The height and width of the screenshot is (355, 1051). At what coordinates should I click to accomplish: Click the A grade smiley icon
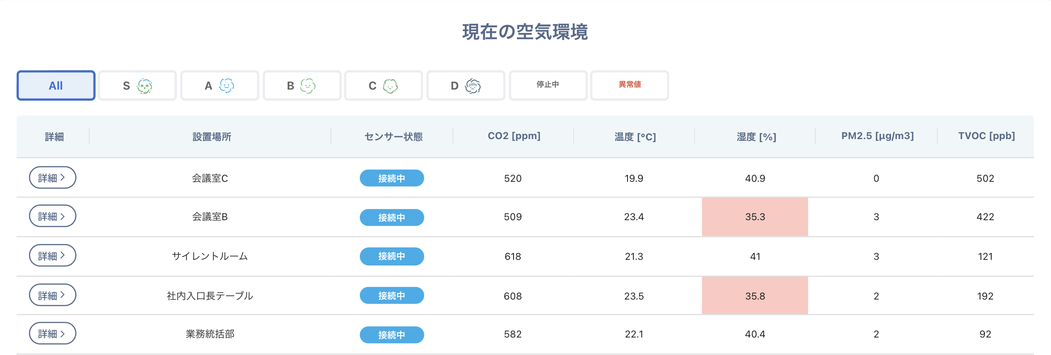tap(227, 86)
